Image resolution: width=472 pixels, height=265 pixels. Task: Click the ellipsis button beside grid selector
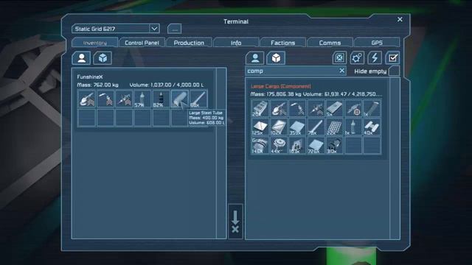click(175, 29)
